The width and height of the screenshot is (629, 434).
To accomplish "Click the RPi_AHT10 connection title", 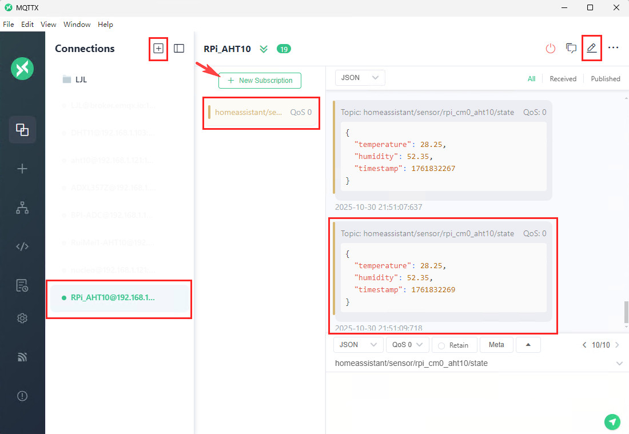I will point(227,49).
